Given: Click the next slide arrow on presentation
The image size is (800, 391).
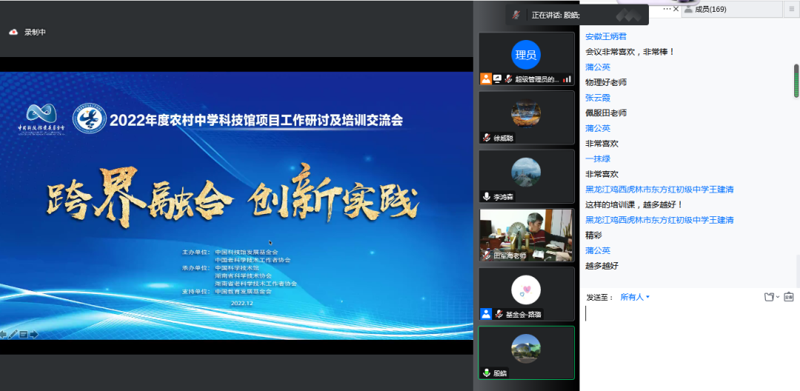Looking at the screenshot, I should point(34,334).
